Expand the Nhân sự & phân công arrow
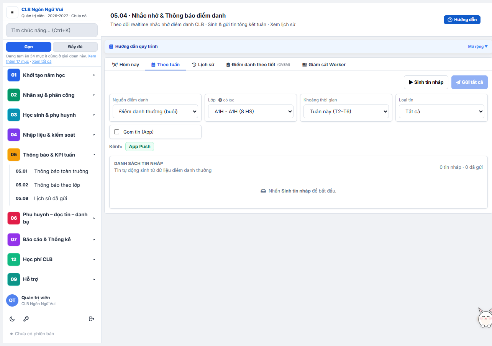 (x=94, y=95)
